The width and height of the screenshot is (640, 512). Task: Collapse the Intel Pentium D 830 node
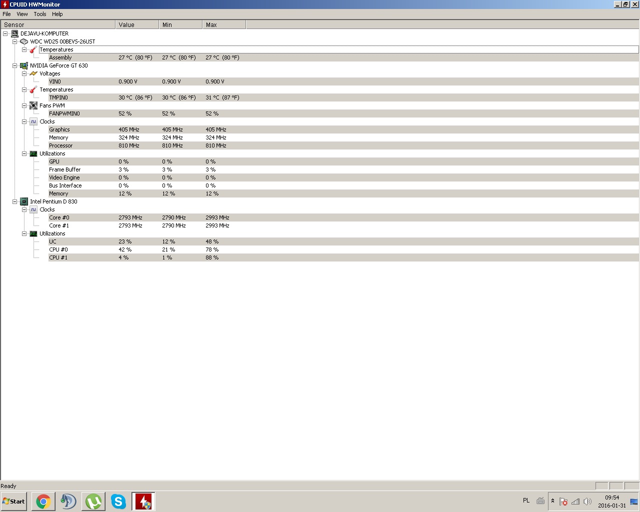click(15, 201)
